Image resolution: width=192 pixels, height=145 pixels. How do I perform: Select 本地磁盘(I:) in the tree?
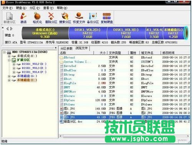click(x=27, y=80)
